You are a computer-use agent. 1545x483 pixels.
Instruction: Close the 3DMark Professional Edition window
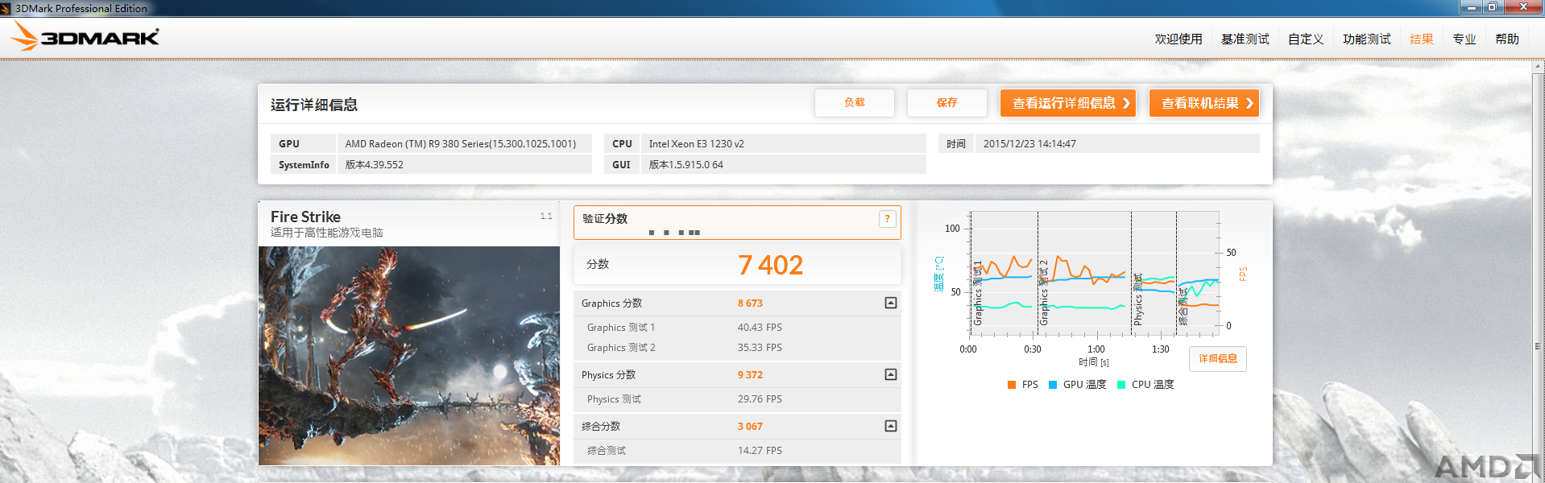[1522, 7]
